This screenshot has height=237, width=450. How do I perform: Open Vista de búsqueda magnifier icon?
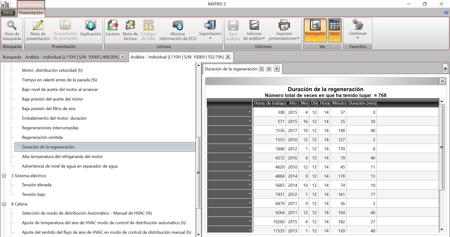(x=12, y=26)
